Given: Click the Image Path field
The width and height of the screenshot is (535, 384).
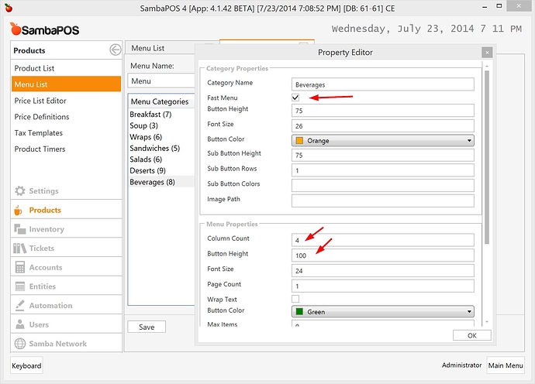Looking at the screenshot, I should [383, 201].
